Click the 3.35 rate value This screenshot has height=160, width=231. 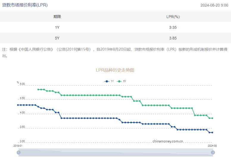coord(173,27)
